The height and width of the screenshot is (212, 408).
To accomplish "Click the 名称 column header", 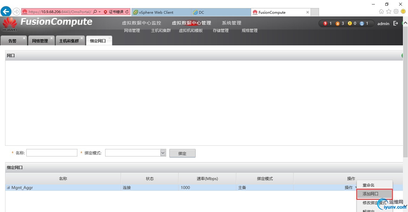I will point(63,179).
